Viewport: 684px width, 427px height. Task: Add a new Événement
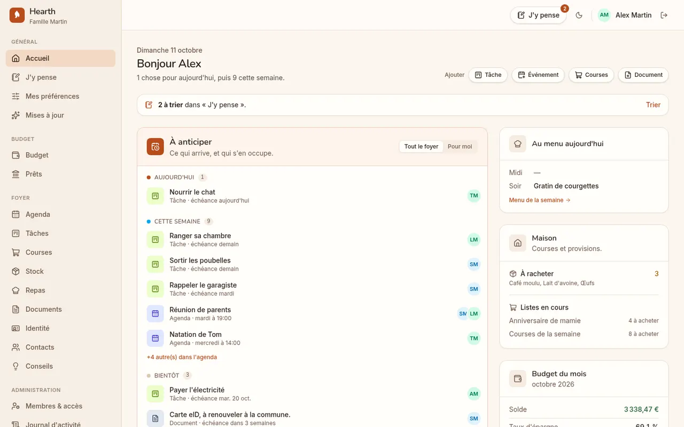tap(538, 75)
